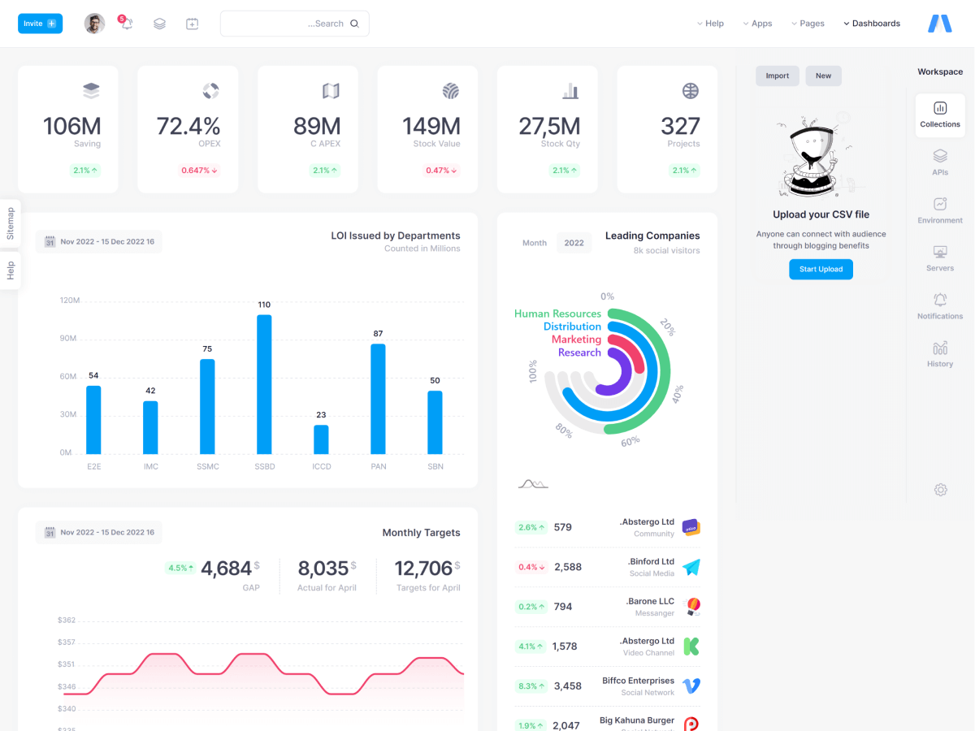Open the calendar add icon in header

192,24
